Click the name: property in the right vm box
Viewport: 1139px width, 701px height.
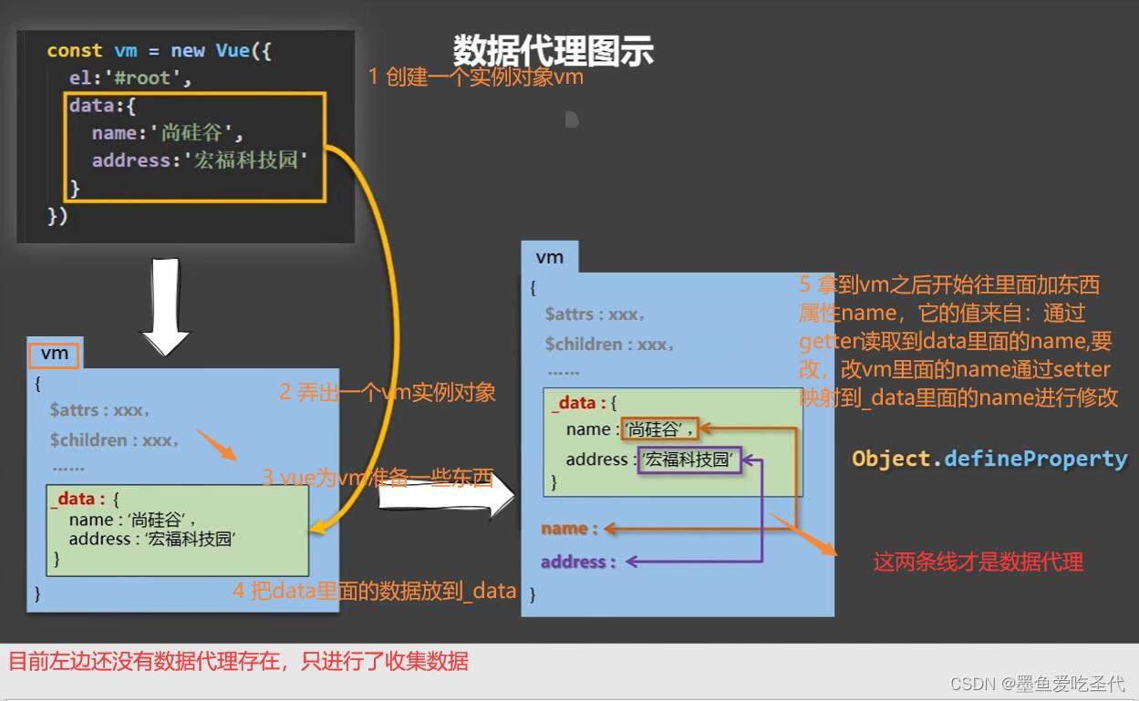pos(564,528)
